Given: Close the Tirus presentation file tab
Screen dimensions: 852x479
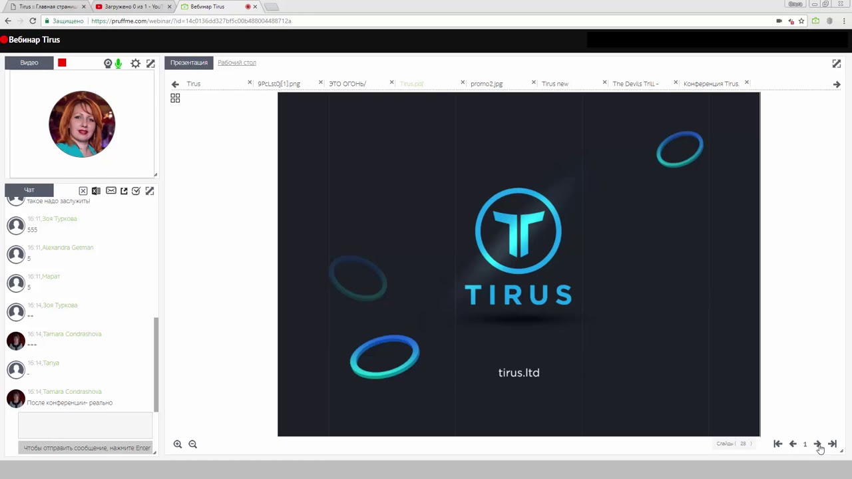Looking at the screenshot, I should [250, 83].
